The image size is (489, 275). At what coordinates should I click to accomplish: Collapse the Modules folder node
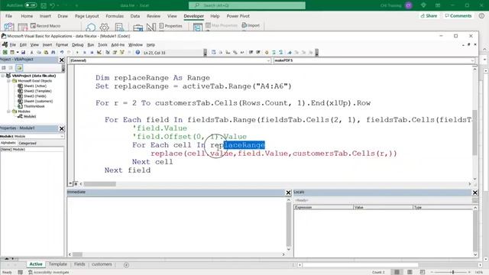tap(8, 112)
